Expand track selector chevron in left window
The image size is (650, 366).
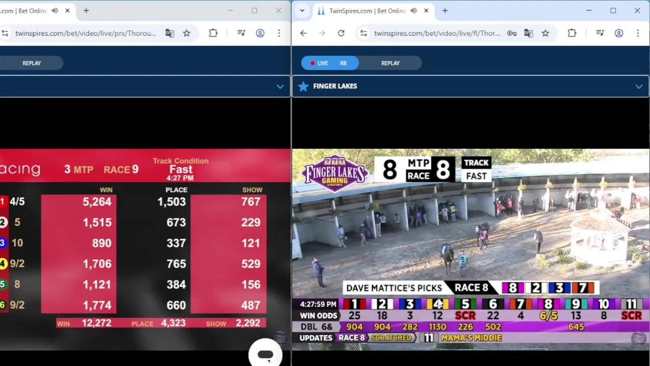coord(280,86)
